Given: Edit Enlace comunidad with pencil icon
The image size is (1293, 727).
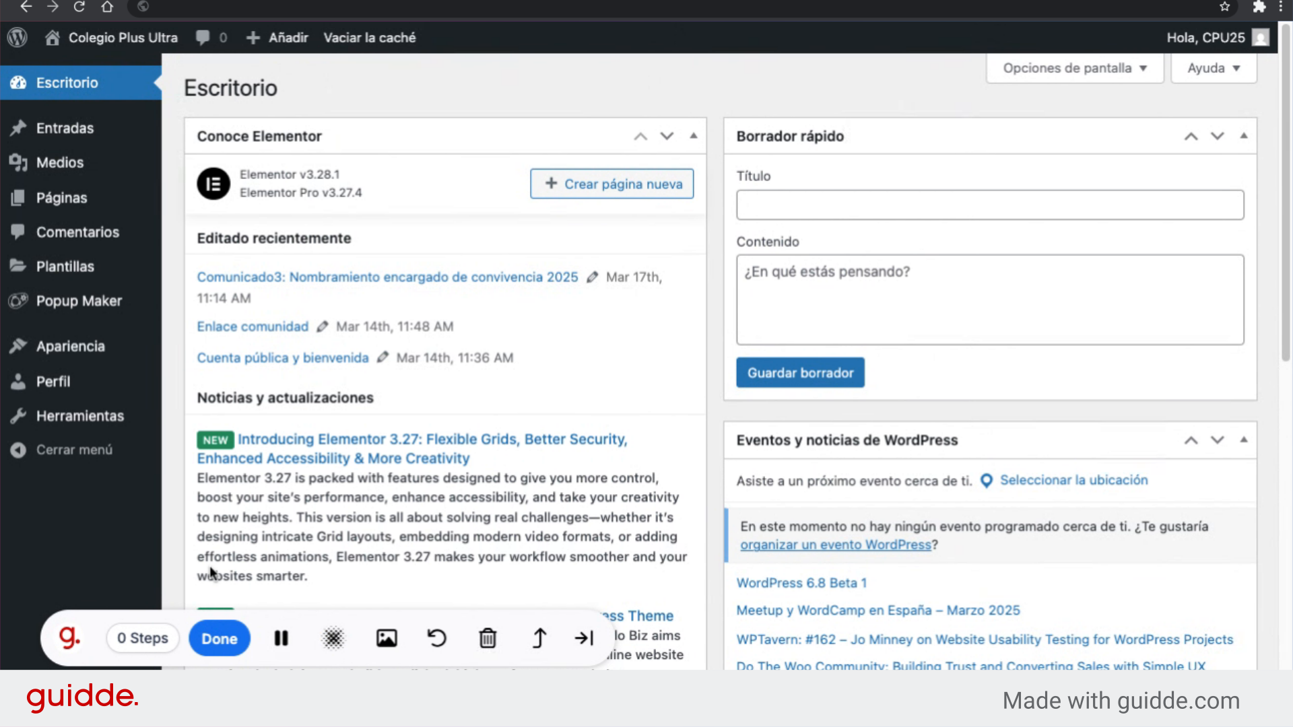Looking at the screenshot, I should [322, 326].
